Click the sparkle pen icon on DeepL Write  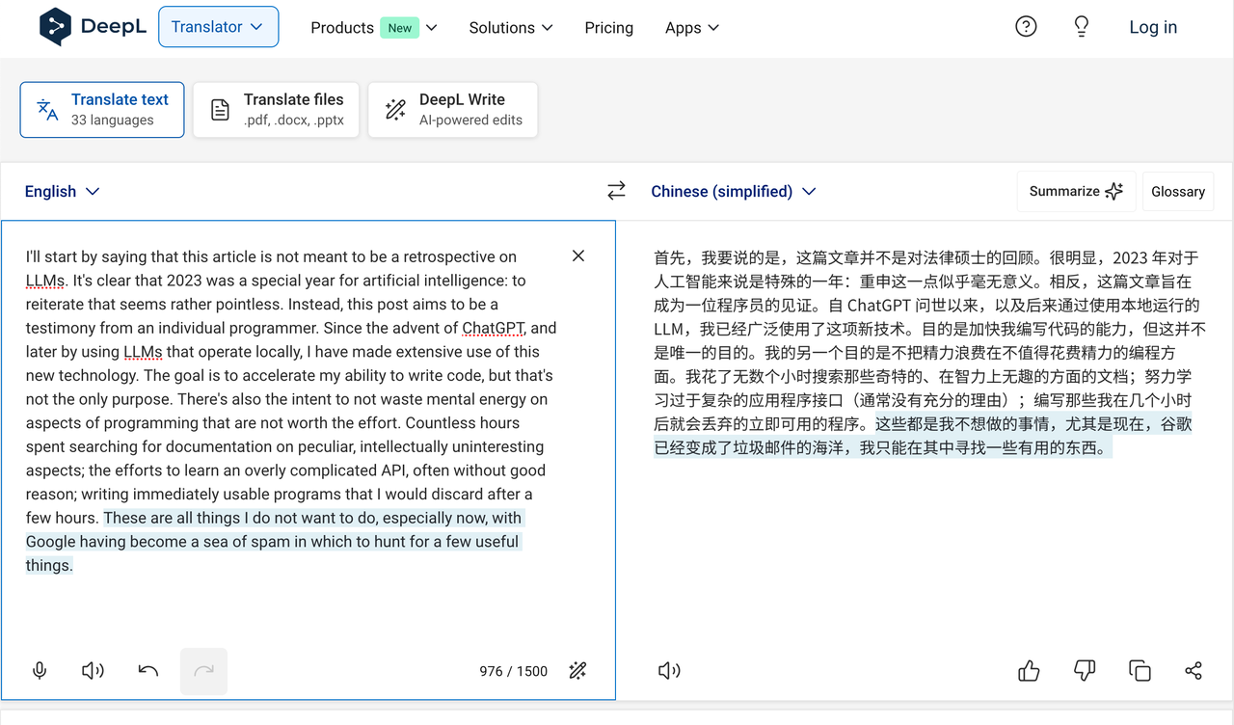[x=395, y=110]
